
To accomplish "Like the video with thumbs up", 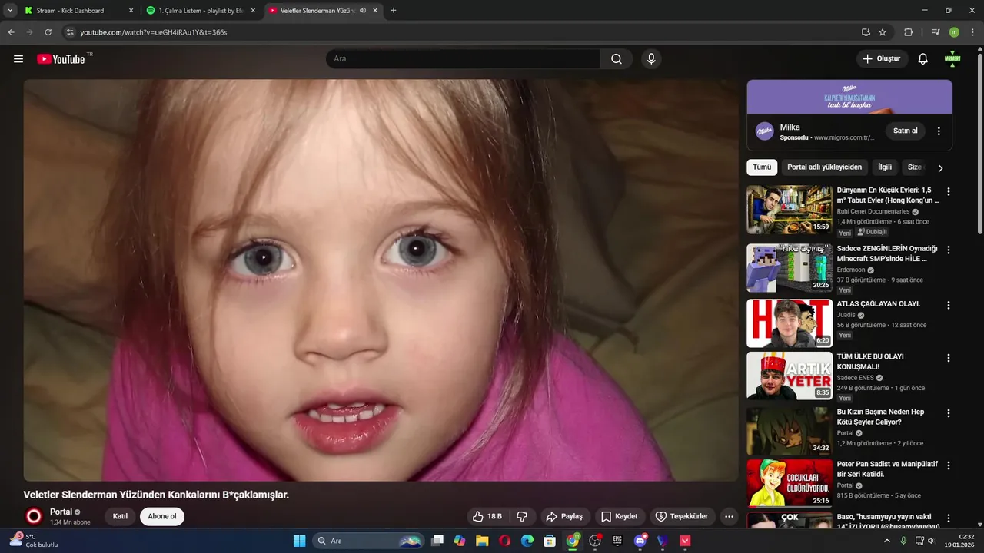I will point(487,516).
